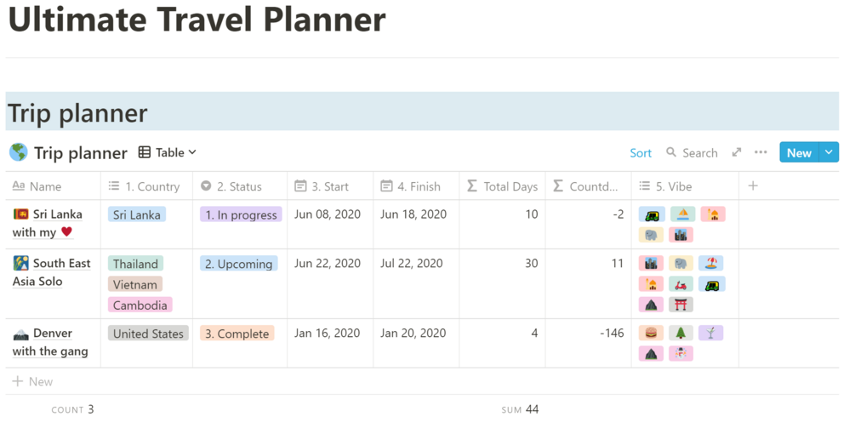This screenshot has width=855, height=428.
Task: Click the cocktail vibe tag in Denver row
Action: coord(711,333)
